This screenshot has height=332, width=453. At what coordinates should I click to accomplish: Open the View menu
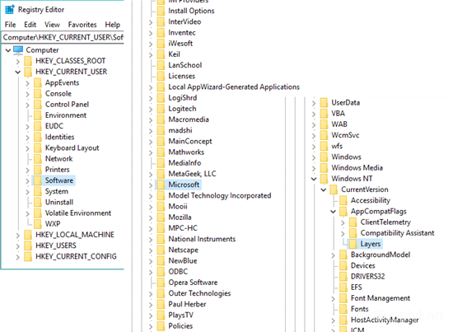tap(52, 25)
